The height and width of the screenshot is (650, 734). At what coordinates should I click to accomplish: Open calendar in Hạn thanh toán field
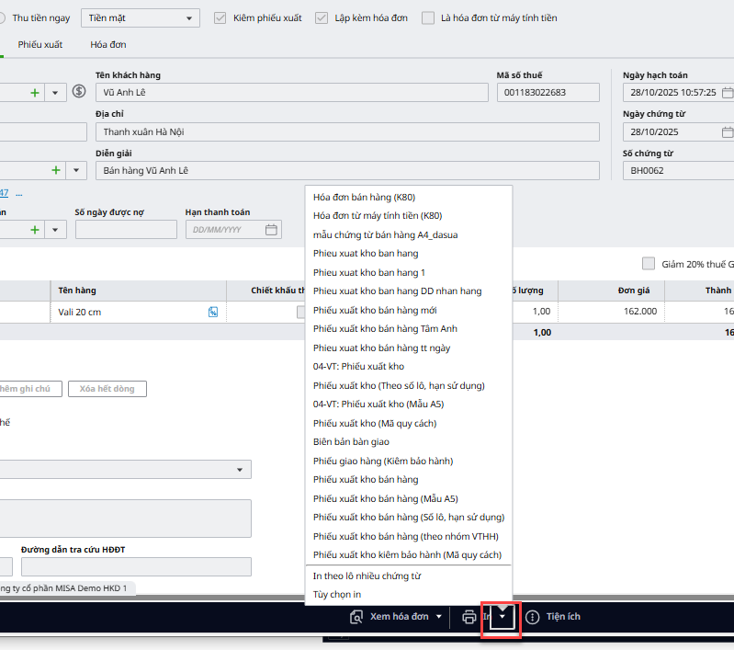click(271, 230)
